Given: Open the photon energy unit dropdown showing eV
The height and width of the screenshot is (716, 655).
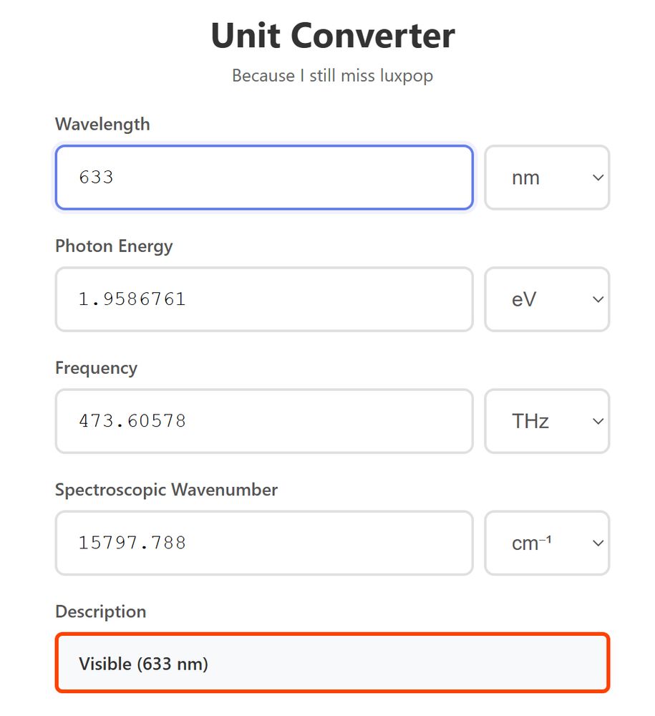Looking at the screenshot, I should point(547,299).
